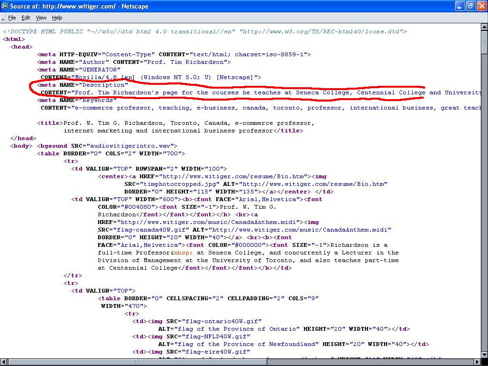Open the Edit menu
488x366 pixels.
(26, 18)
